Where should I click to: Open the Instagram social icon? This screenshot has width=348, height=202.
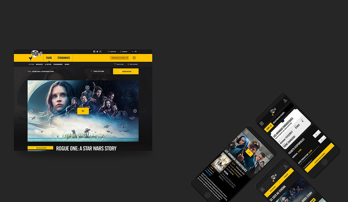(100, 52)
